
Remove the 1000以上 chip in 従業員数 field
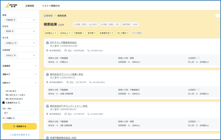click(15, 55)
